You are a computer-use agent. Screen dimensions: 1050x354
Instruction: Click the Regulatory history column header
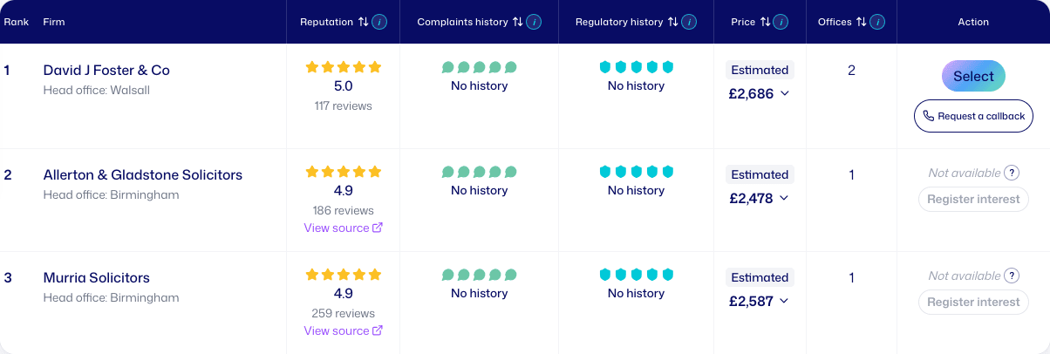[619, 22]
